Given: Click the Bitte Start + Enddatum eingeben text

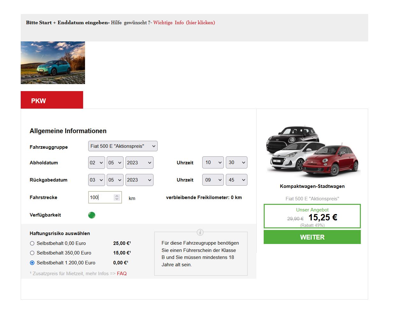Looking at the screenshot, I should 68,23.
